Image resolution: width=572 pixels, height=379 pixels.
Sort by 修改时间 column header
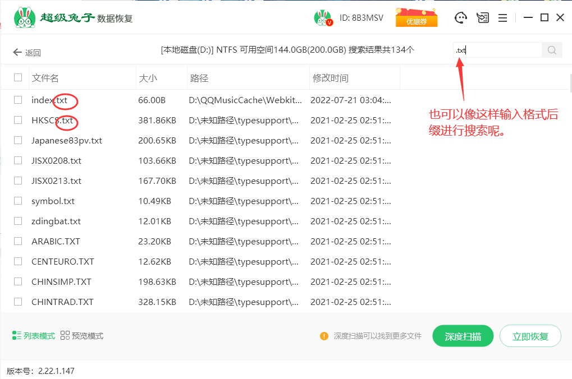click(x=330, y=78)
